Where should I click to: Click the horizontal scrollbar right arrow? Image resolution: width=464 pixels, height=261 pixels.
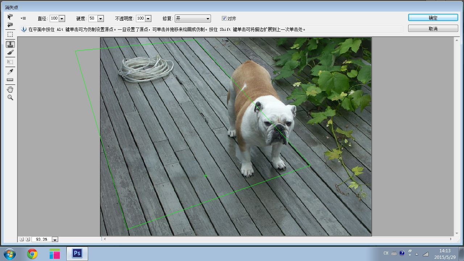coord(451,239)
